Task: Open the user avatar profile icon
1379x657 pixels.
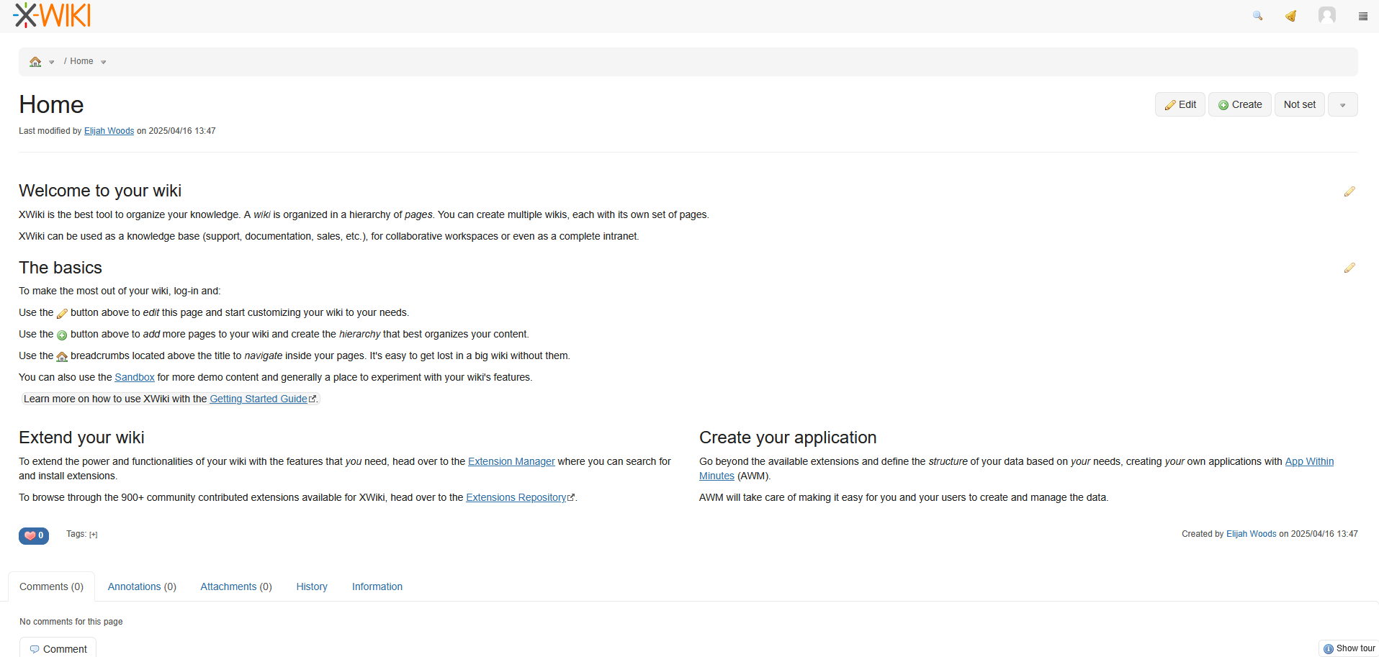Action: 1326,15
